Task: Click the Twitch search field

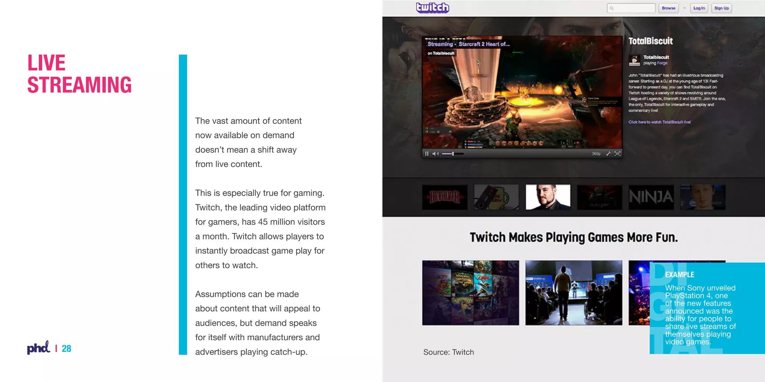Action: point(631,8)
